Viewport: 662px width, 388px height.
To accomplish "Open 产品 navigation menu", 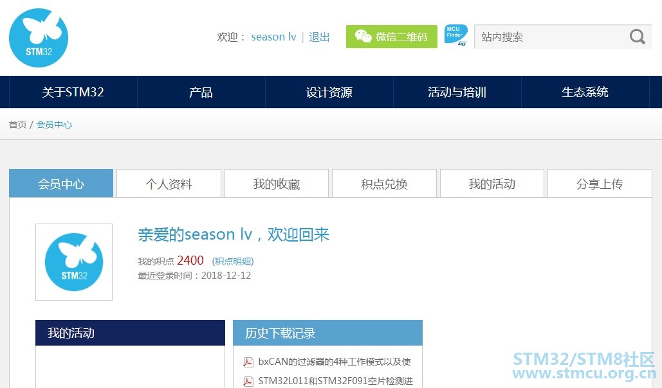I will click(201, 92).
